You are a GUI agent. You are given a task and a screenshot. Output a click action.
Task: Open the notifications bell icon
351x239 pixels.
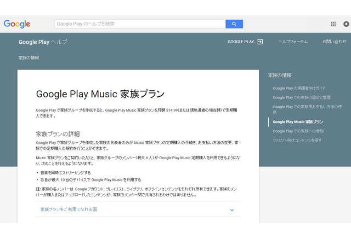click(346, 24)
